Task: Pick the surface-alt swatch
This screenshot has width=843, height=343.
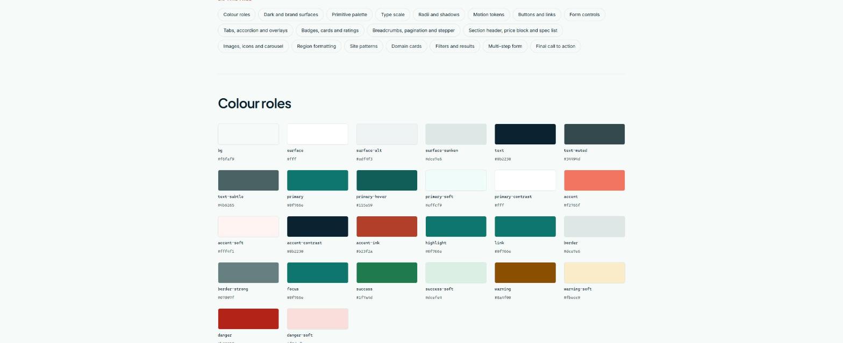Action: [387, 134]
